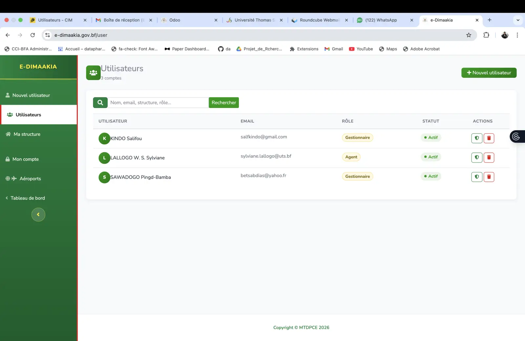Image resolution: width=525 pixels, height=341 pixels.
Task: Switch to the Utilisateurs - CIM tab
Action: pyautogui.click(x=58, y=20)
